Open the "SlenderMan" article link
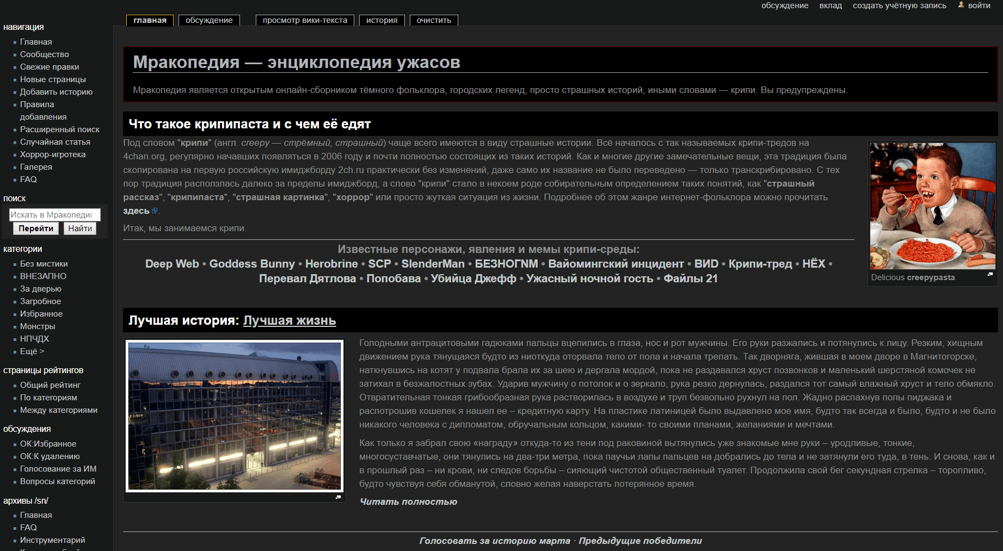Screen dimensions: 1003x551 point(433,264)
